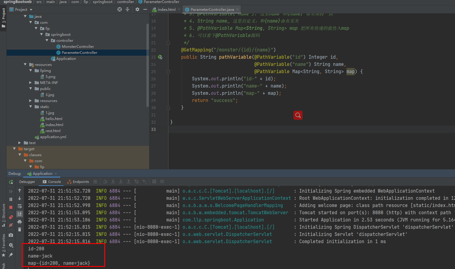Click the run gutter icon at line 23
This screenshot has width=455, height=269.
click(160, 57)
